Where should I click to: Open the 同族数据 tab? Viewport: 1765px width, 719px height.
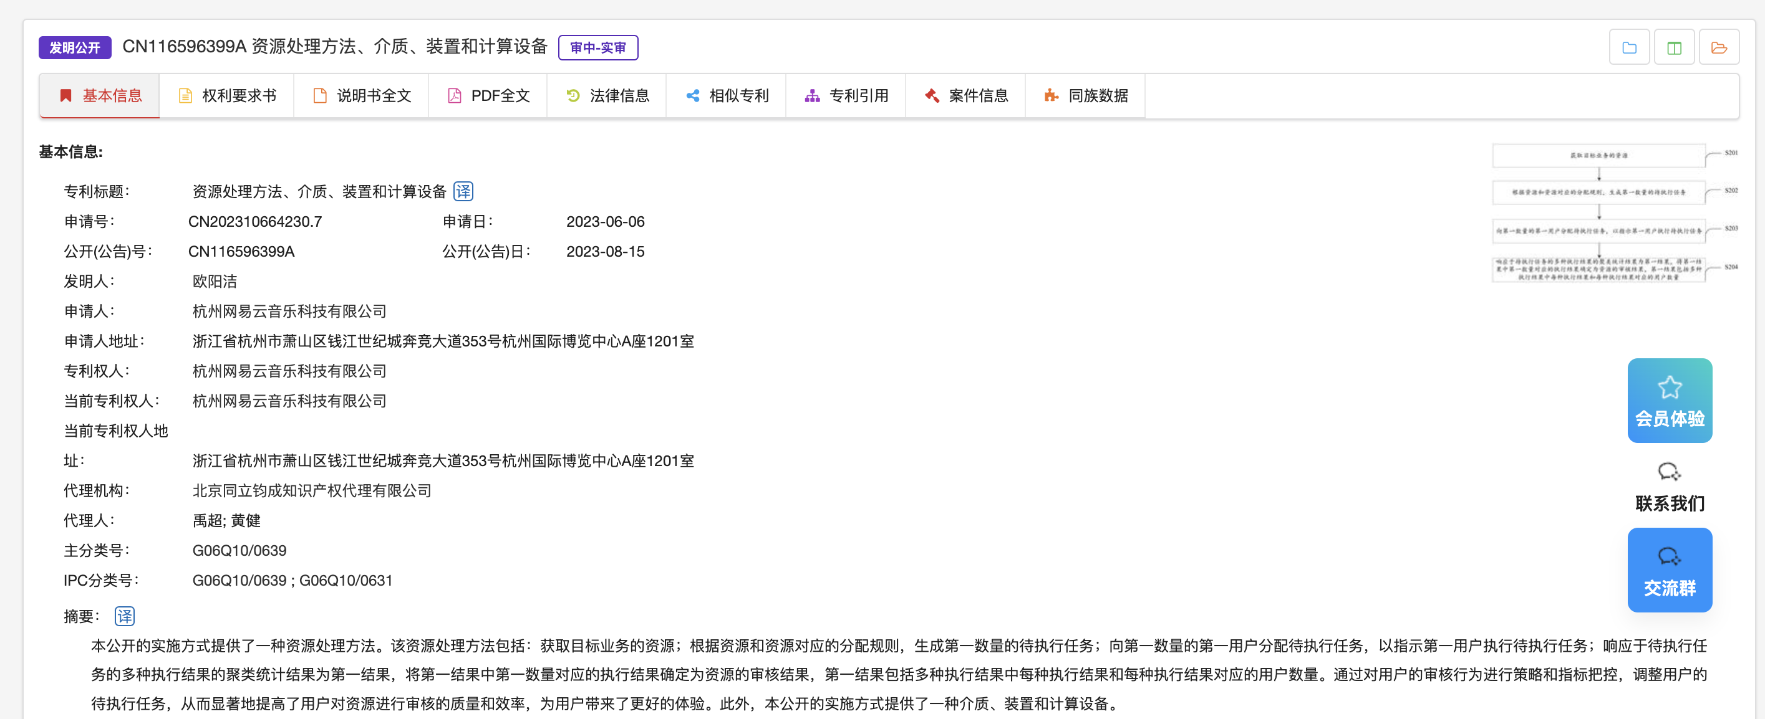tap(1085, 96)
